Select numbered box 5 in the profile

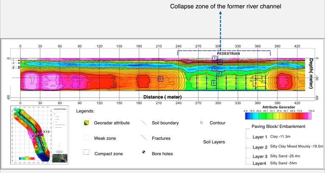coord(160,79)
